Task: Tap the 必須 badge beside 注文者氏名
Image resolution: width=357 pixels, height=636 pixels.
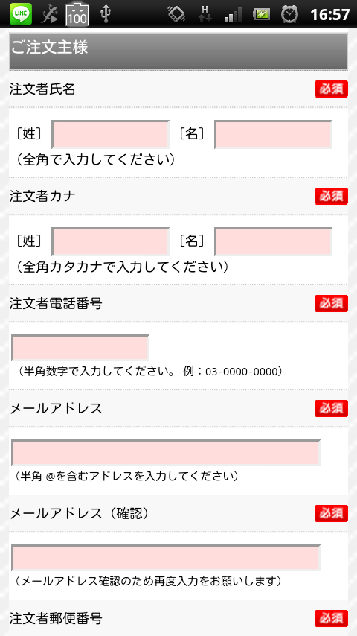Action: [331, 89]
